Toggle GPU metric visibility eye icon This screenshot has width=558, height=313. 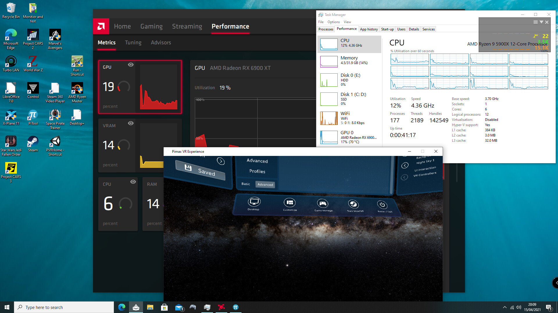click(x=131, y=65)
